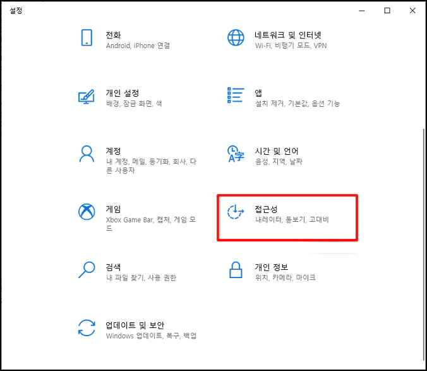Click '음성, 지역, 날짜' description

(279, 162)
